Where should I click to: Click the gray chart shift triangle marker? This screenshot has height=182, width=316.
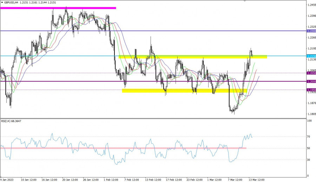(x=245, y=1)
